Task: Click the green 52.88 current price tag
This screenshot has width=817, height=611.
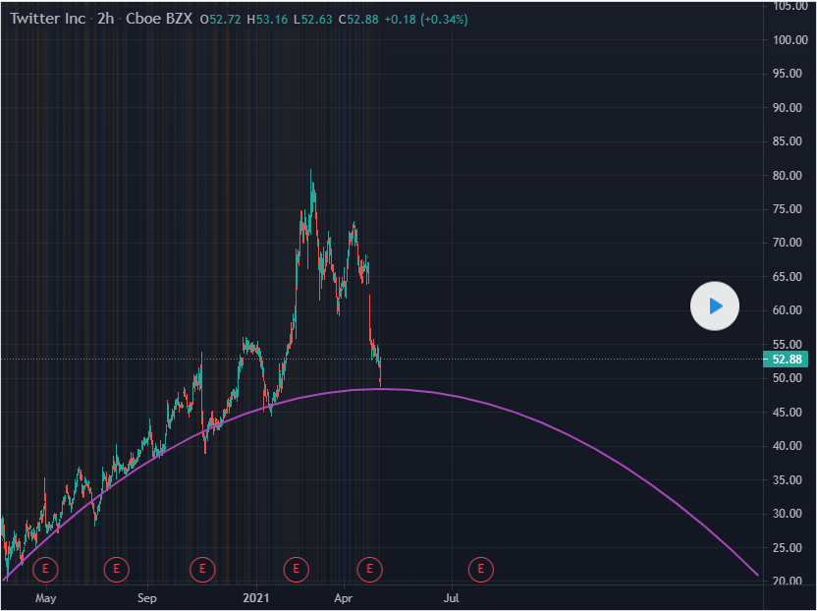Action: tap(786, 360)
